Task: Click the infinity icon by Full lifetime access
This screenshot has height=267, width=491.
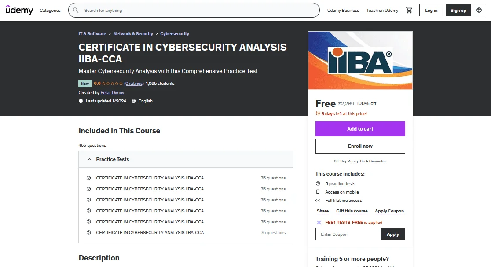Action: [x=318, y=200]
